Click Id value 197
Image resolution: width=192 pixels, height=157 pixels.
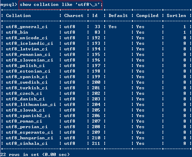pyautogui.click(x=96, y=66)
